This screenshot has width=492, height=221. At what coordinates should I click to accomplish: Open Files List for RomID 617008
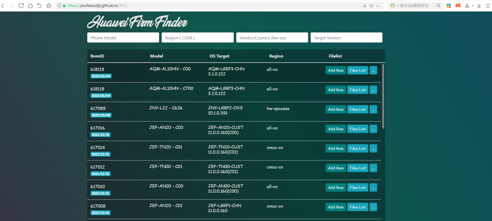click(x=357, y=207)
